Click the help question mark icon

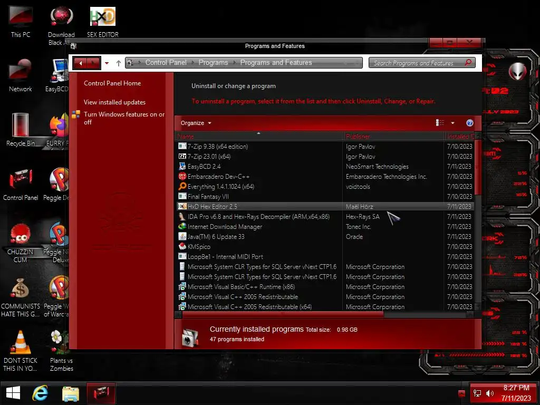(x=469, y=123)
